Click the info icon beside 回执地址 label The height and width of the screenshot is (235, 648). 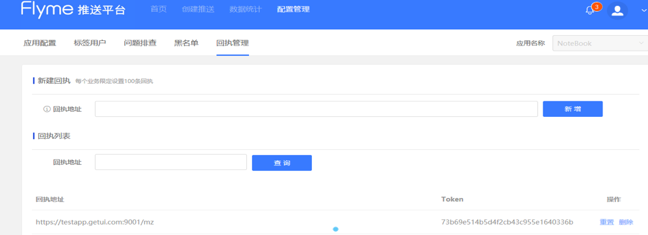point(47,109)
